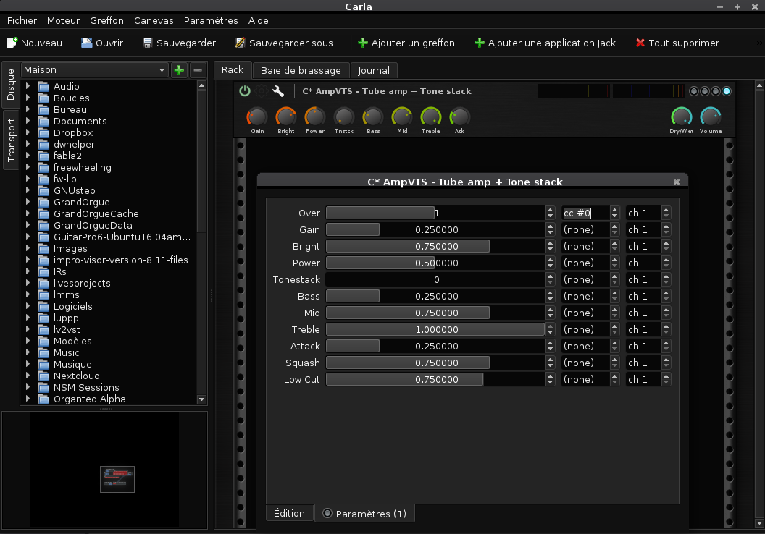Select the Paramètres (1) radio tab
Screen dimensions: 765x534
pyautogui.click(x=365, y=514)
